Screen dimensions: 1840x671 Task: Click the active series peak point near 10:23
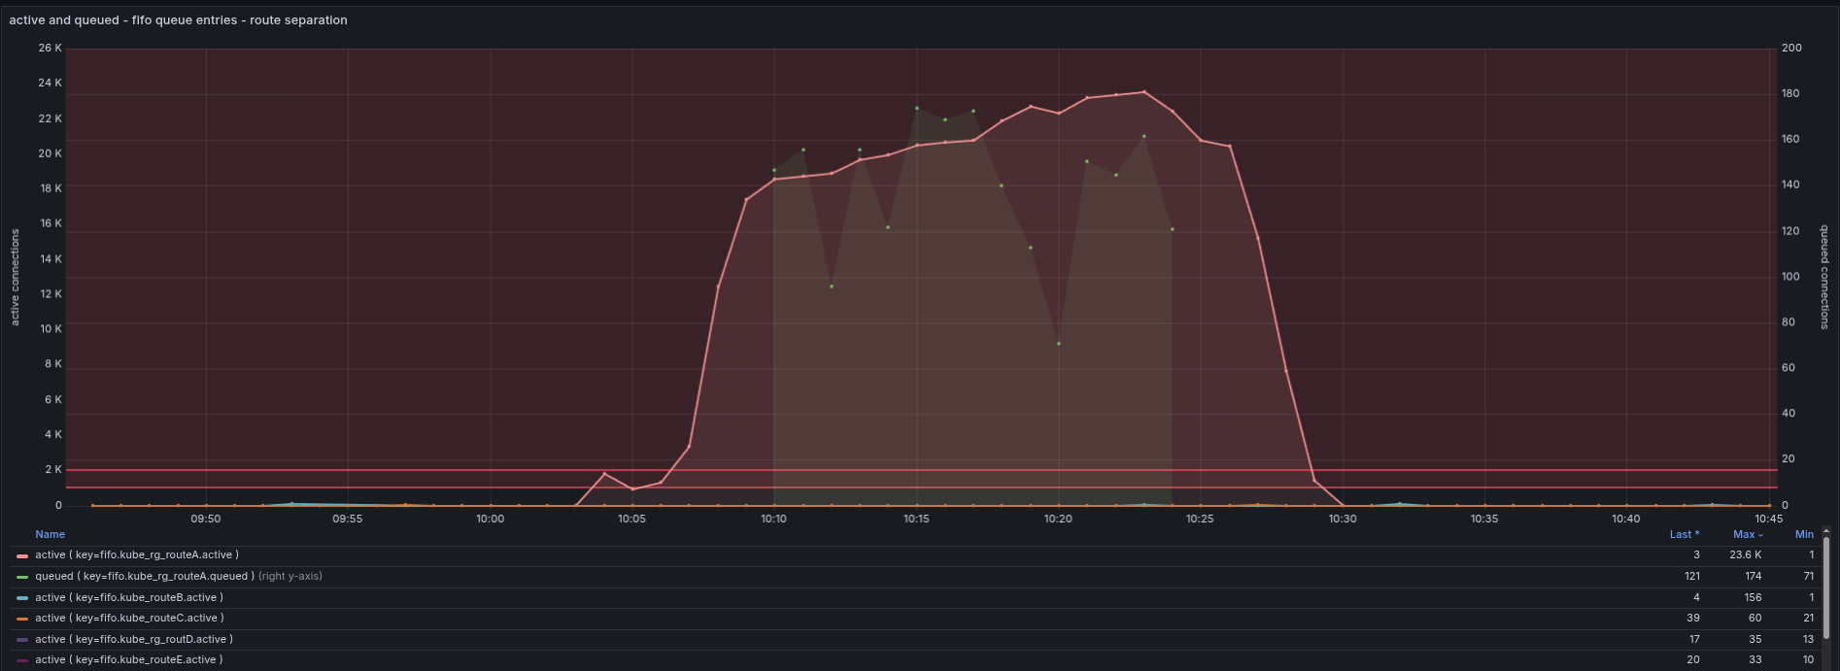1144,92
